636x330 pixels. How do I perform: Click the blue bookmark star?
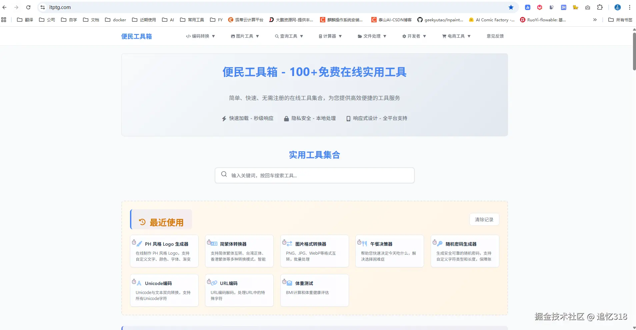[x=511, y=7]
